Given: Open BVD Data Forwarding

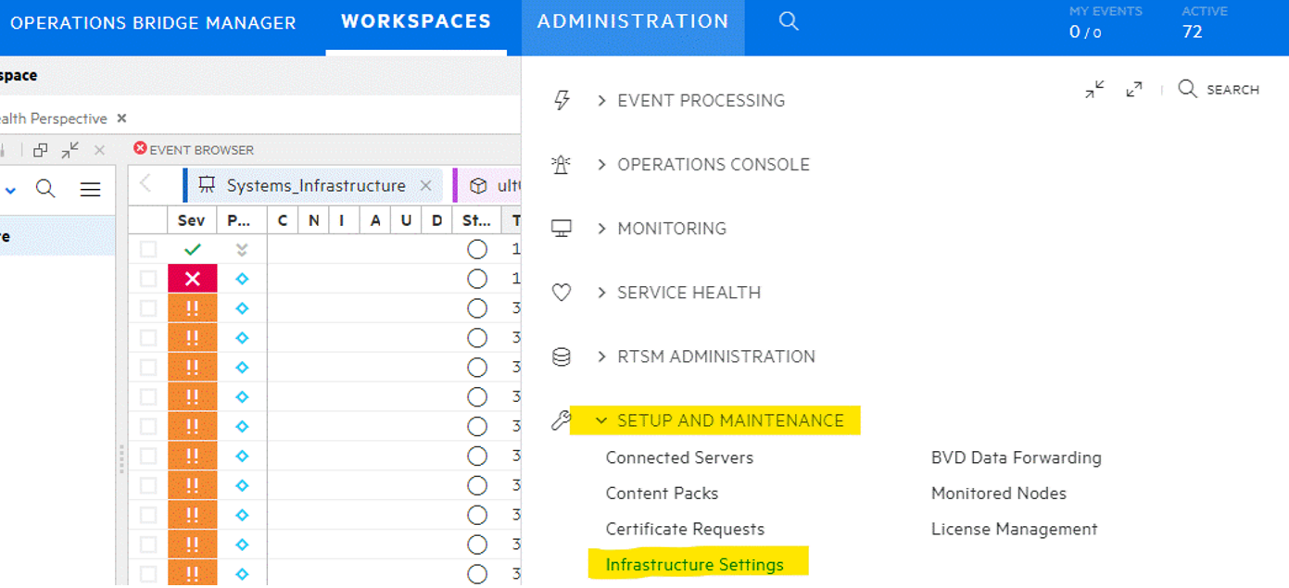Looking at the screenshot, I should [1017, 457].
